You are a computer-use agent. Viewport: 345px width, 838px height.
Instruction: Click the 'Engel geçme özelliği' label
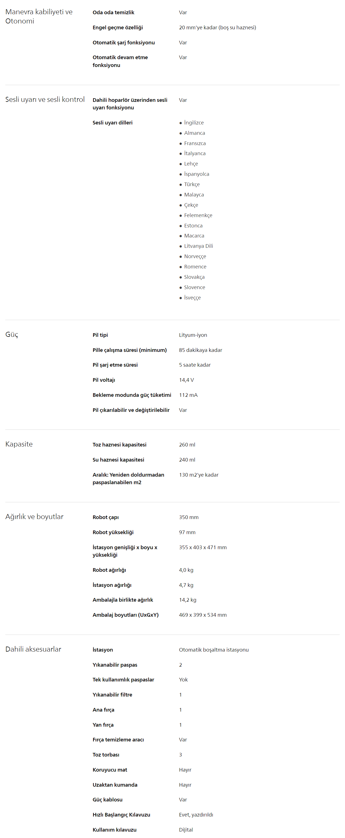118,28
